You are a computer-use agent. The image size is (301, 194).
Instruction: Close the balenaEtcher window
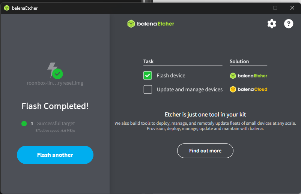pos(292,8)
